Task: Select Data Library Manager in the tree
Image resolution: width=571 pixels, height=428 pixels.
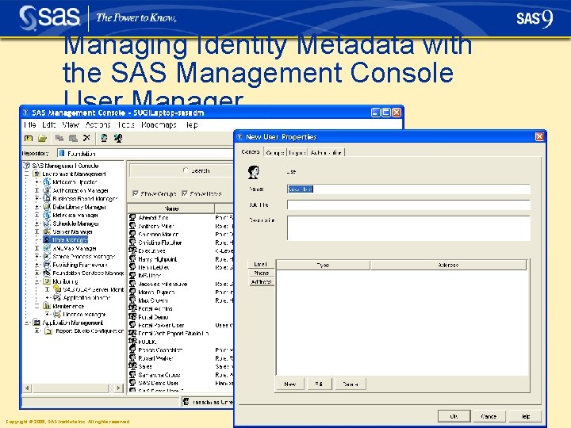Action: click(79, 207)
